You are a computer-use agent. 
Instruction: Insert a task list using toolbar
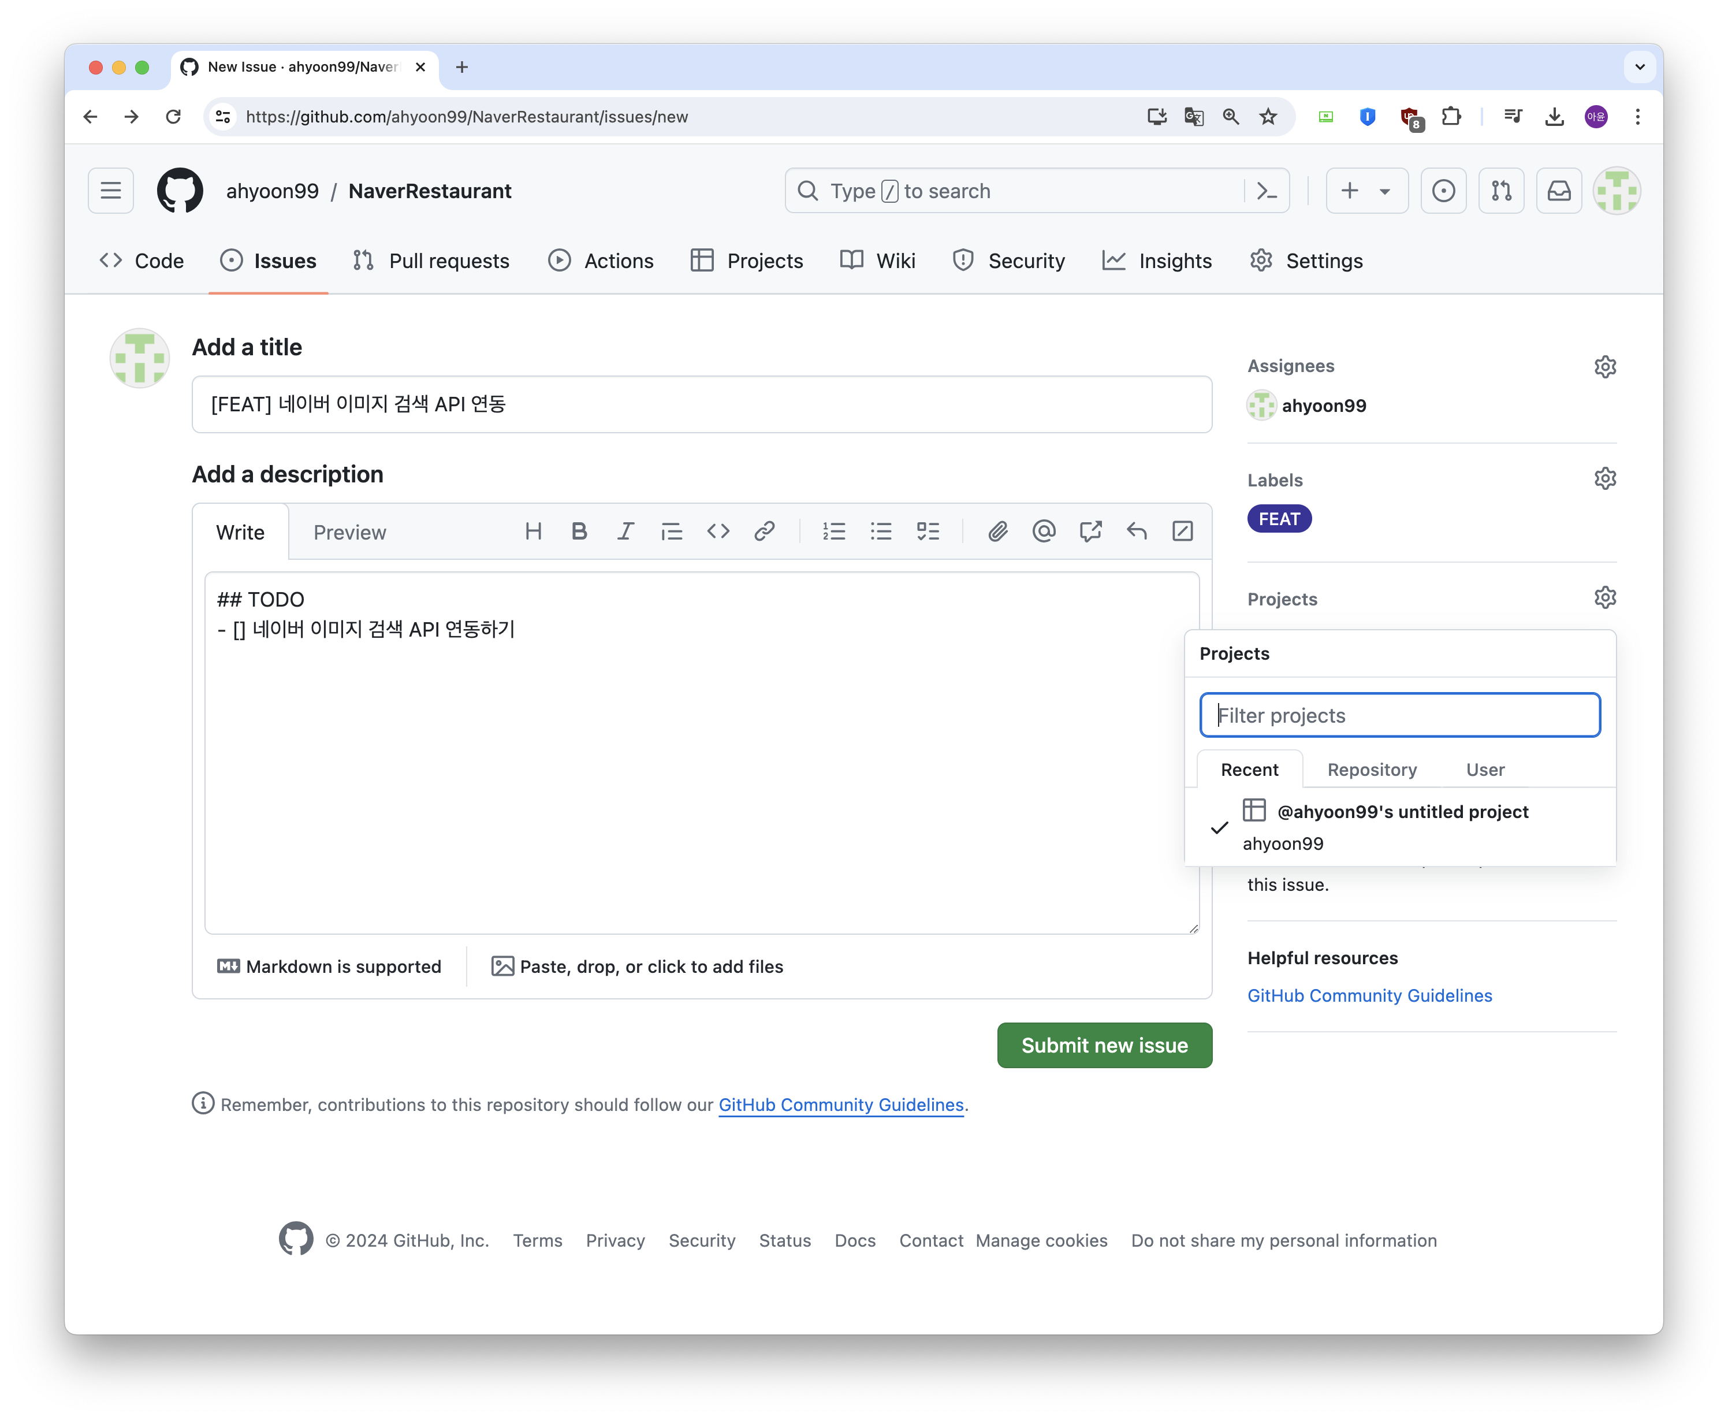pyautogui.click(x=928, y=531)
